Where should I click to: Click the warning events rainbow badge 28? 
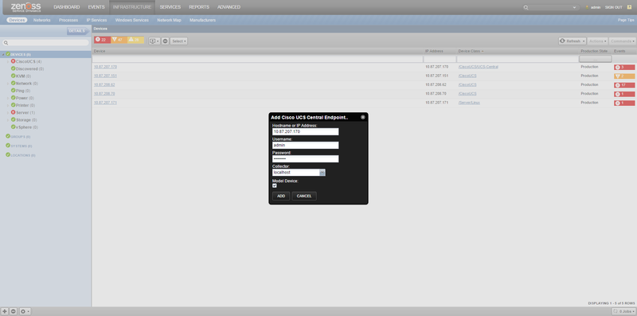pyautogui.click(x=135, y=40)
